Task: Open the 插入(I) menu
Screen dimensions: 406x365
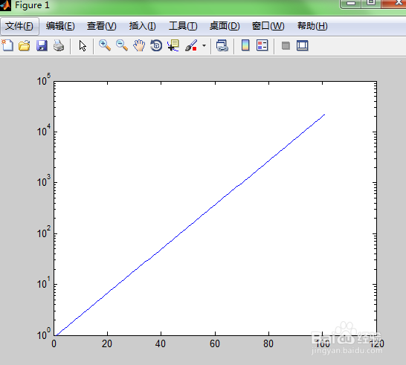Action: pyautogui.click(x=143, y=26)
